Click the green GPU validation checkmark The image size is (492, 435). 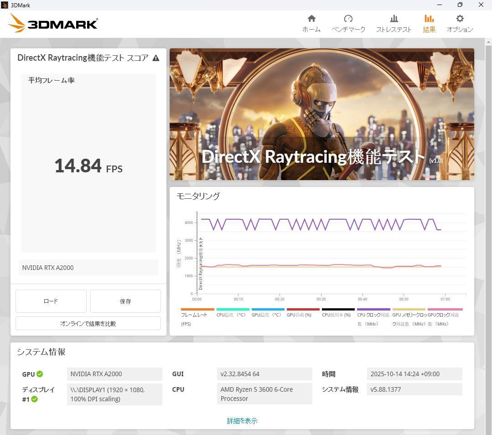click(x=40, y=374)
